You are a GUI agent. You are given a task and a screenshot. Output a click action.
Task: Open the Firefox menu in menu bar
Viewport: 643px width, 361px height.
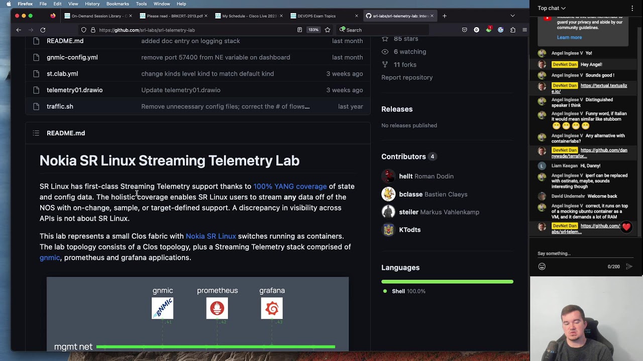[x=25, y=4]
